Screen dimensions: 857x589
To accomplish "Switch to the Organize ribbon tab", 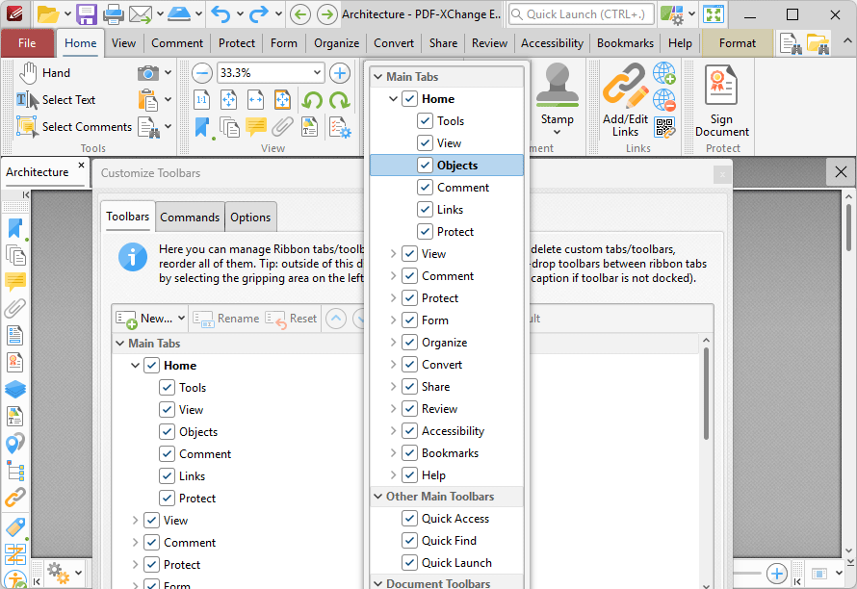I will pyautogui.click(x=337, y=43).
